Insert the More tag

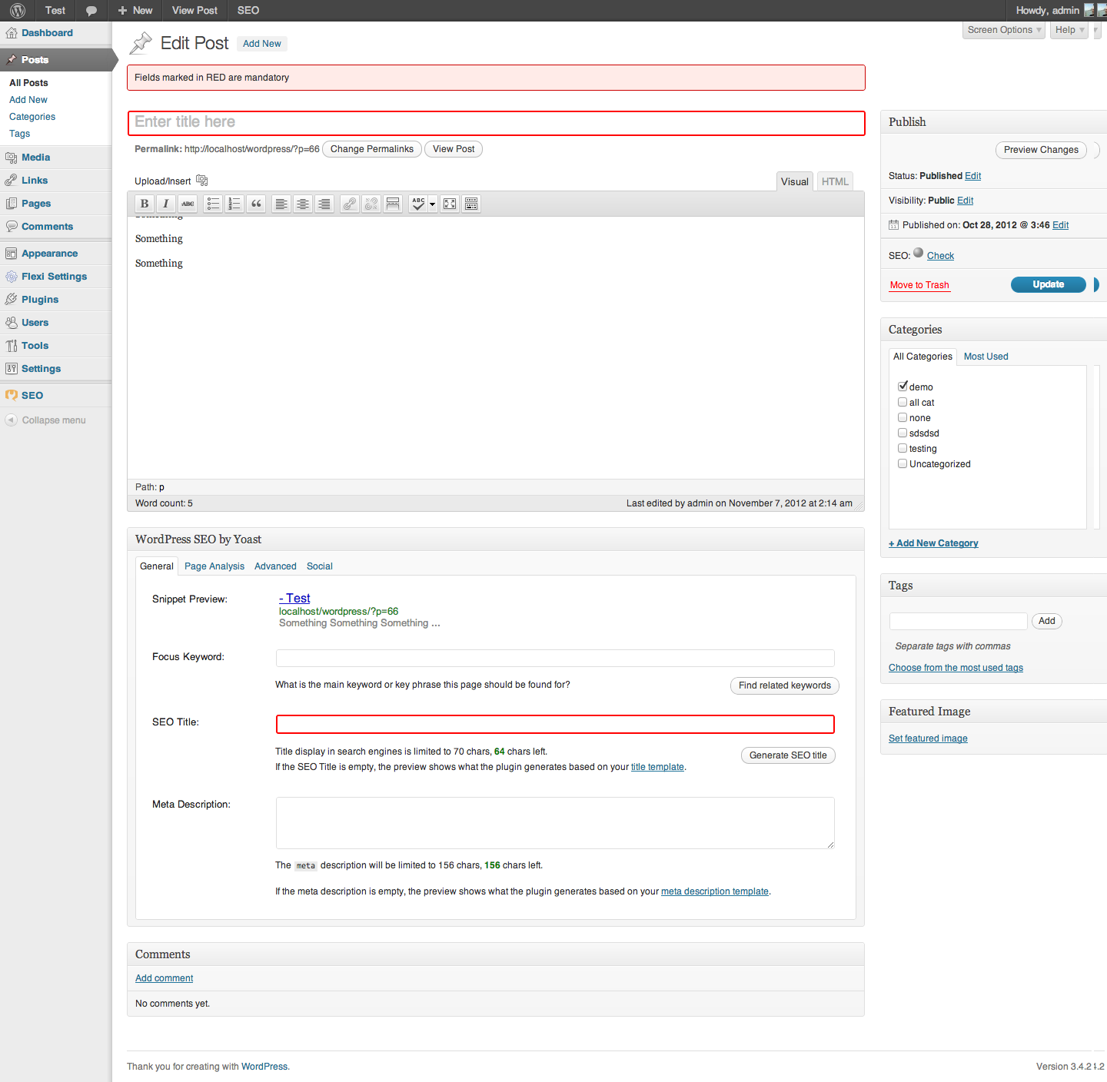click(393, 204)
